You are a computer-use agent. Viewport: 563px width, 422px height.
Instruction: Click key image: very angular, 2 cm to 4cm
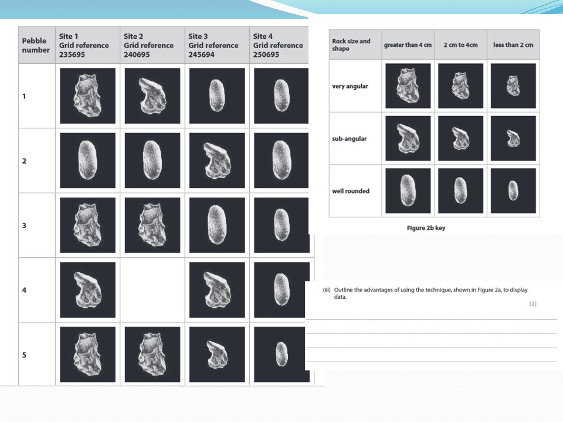[461, 86]
